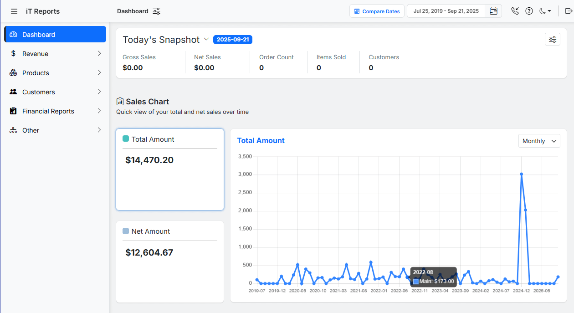Image resolution: width=574 pixels, height=313 pixels.
Task: Open help via the question mark icon
Action: [529, 11]
